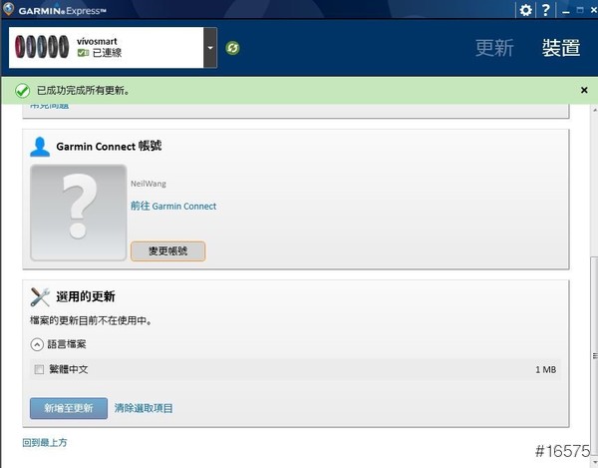This screenshot has width=598, height=468.
Task: Click the 新增至更新 button
Action: [69, 408]
